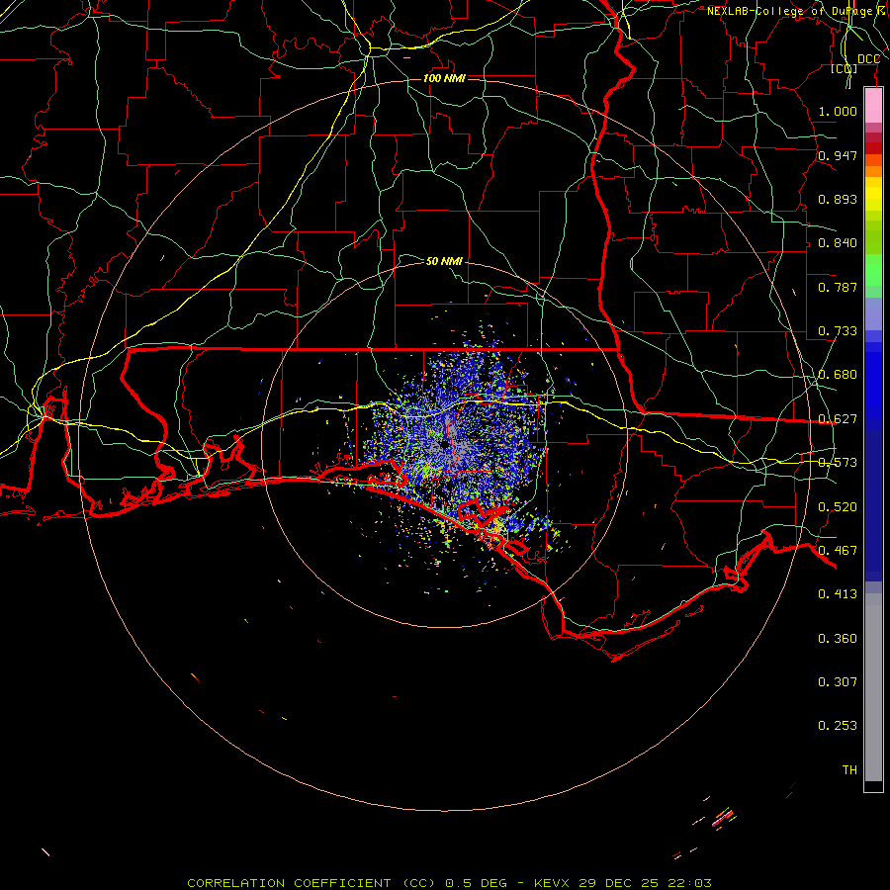Image resolution: width=890 pixels, height=890 pixels.
Task: Select the 0.307 legend value
Action: (838, 682)
